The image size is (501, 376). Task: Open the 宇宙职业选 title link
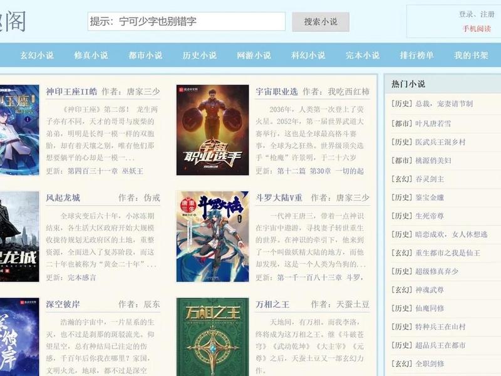277,91
